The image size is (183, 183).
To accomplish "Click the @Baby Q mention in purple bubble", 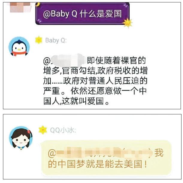I will pos(60,14).
